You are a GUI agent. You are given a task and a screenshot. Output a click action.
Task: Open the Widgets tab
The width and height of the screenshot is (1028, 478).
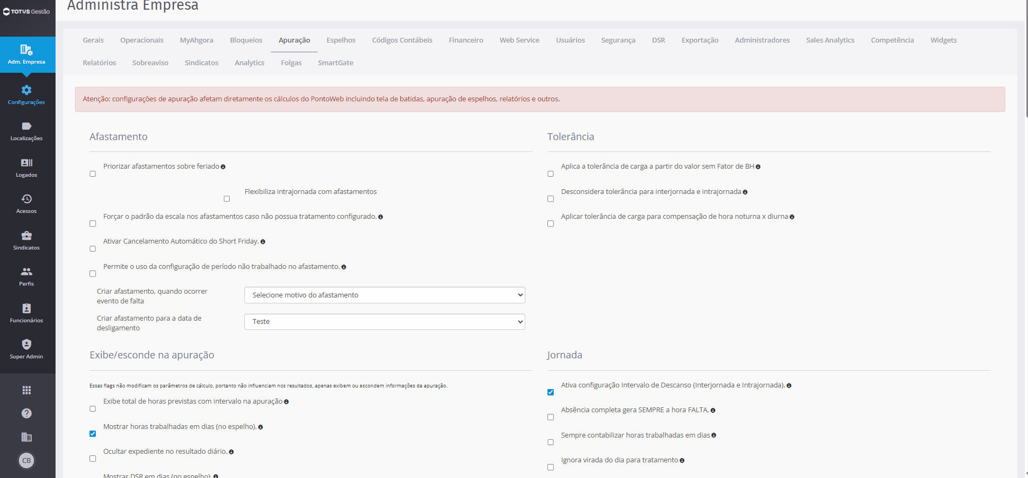coord(943,40)
